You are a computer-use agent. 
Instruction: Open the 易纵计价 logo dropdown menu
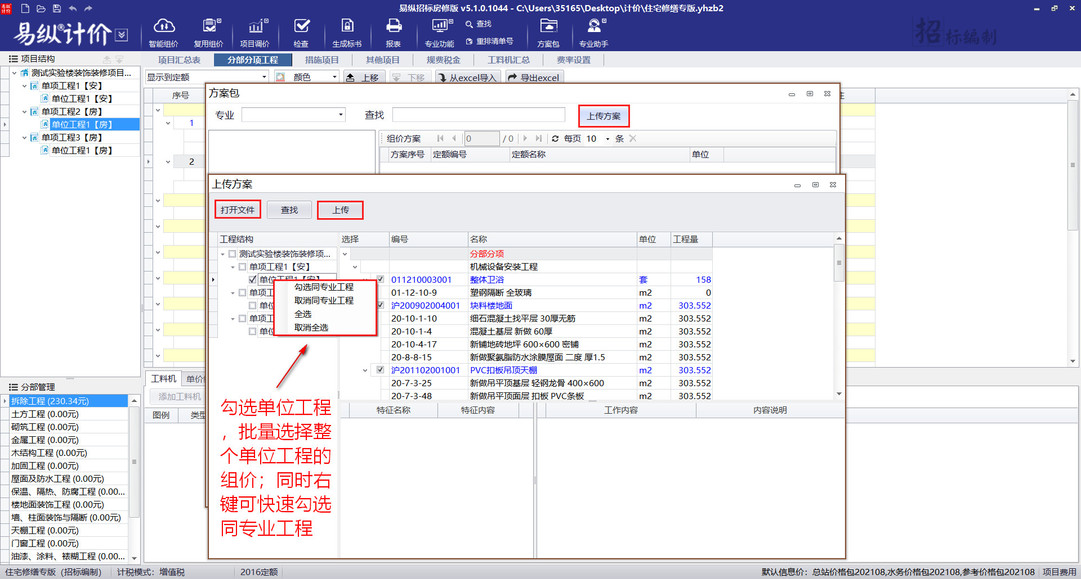point(122,35)
